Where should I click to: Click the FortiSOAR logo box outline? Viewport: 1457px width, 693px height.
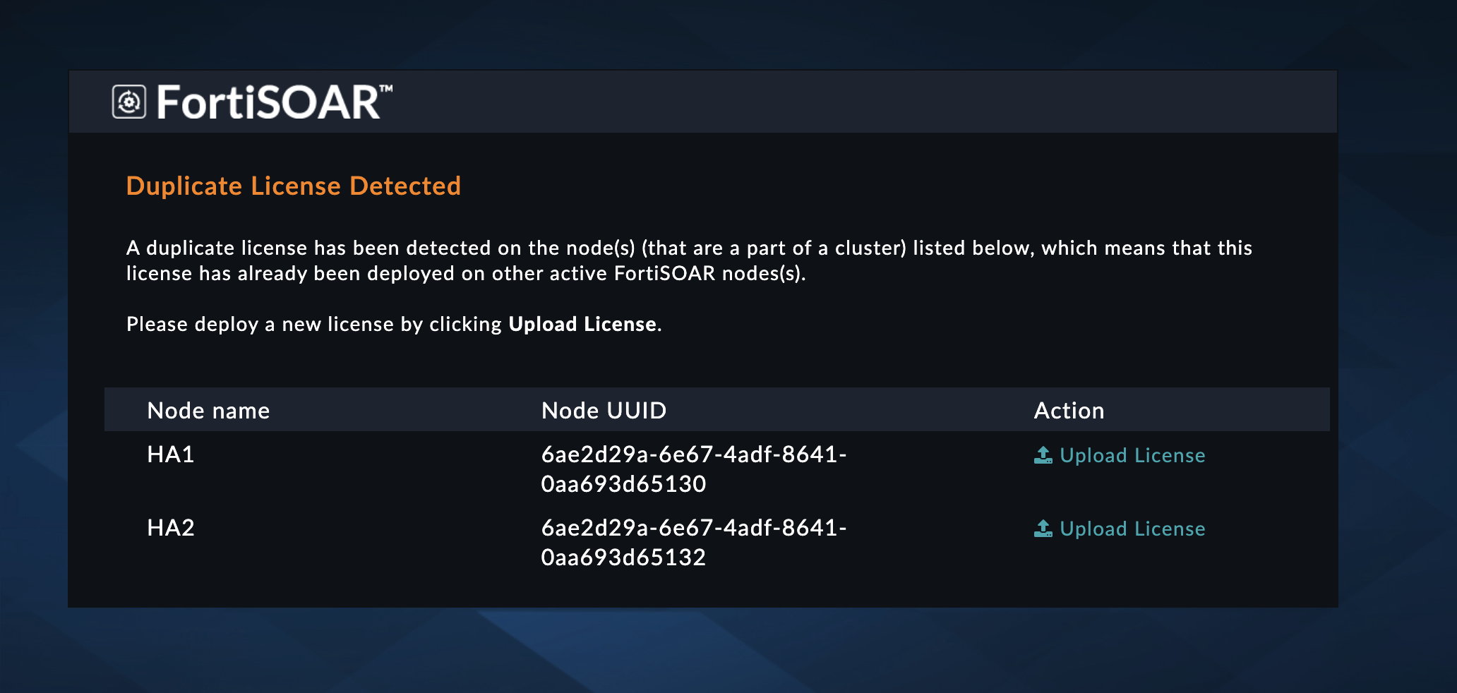tap(128, 101)
